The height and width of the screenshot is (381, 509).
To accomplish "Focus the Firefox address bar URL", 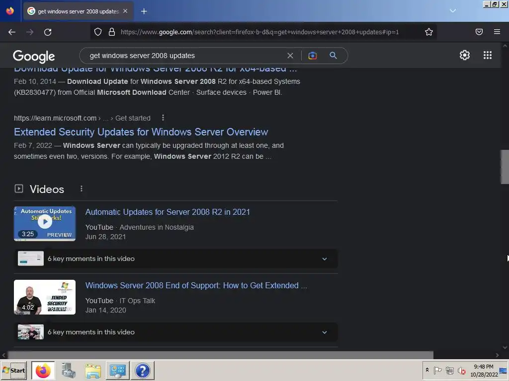I will pyautogui.click(x=259, y=32).
